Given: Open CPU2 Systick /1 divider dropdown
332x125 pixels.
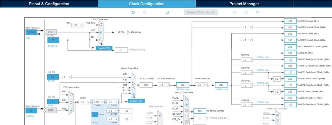Looking at the screenshot, I should click(247, 40).
